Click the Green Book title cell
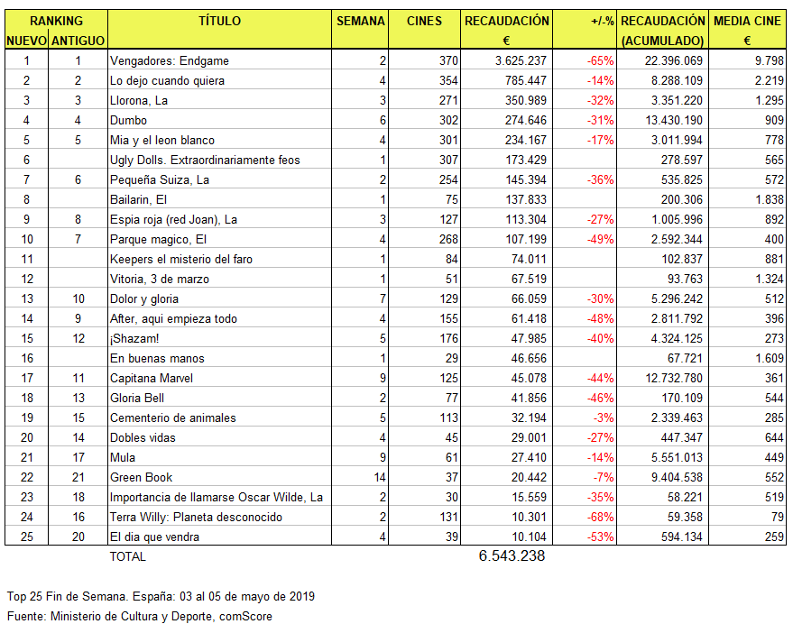Viewport: 793px width, 624px height. pos(141,477)
